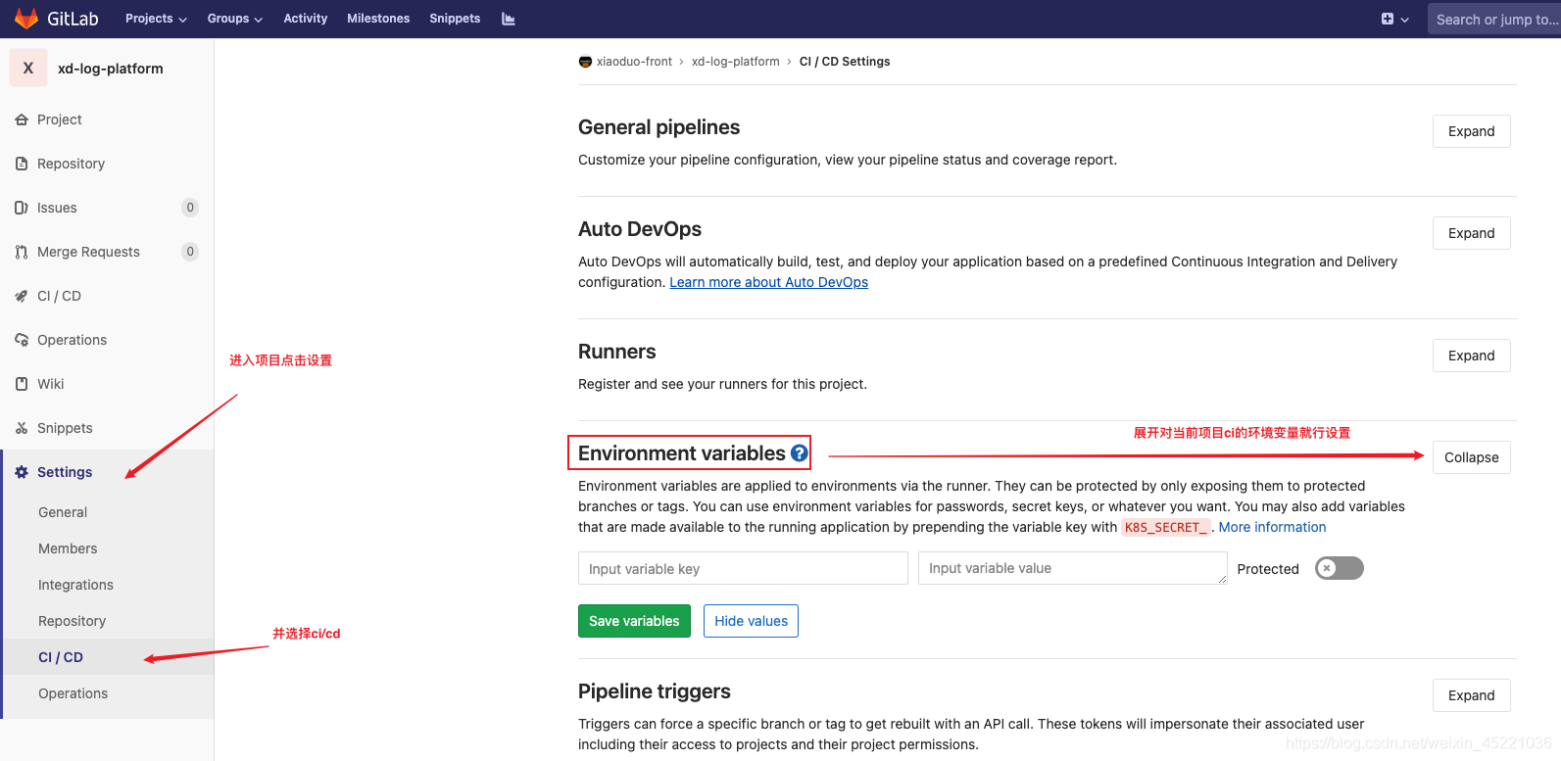
Task: Click xiaoduo-front group avatar in breadcrumb
Action: (x=585, y=62)
